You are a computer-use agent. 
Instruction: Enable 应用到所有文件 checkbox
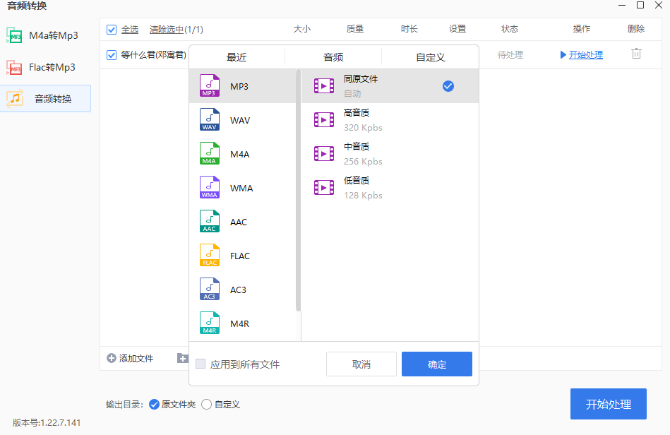[199, 364]
